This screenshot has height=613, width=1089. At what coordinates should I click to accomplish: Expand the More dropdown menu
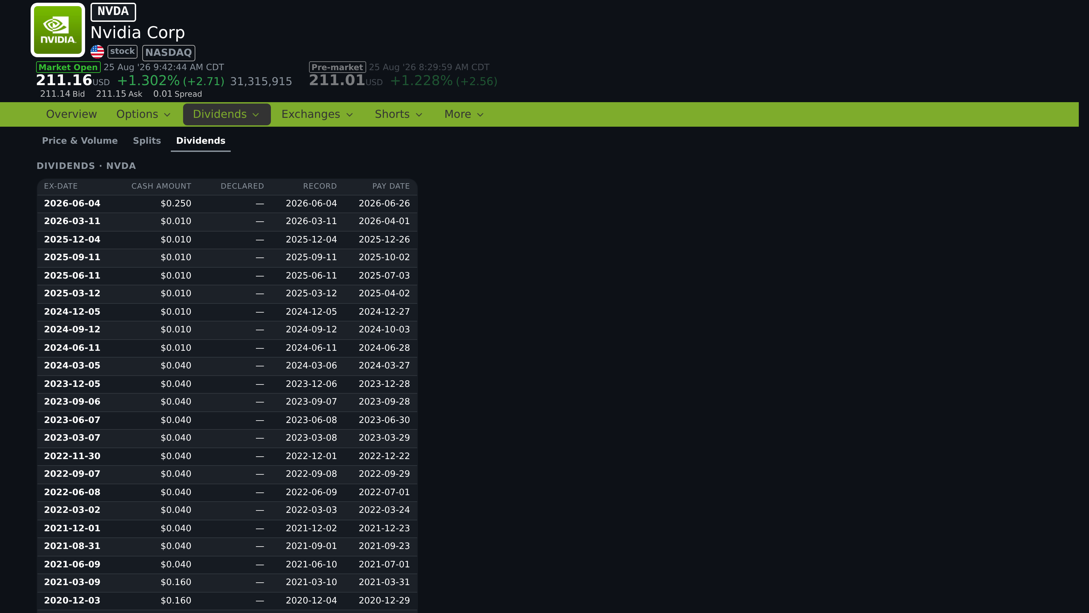(464, 114)
